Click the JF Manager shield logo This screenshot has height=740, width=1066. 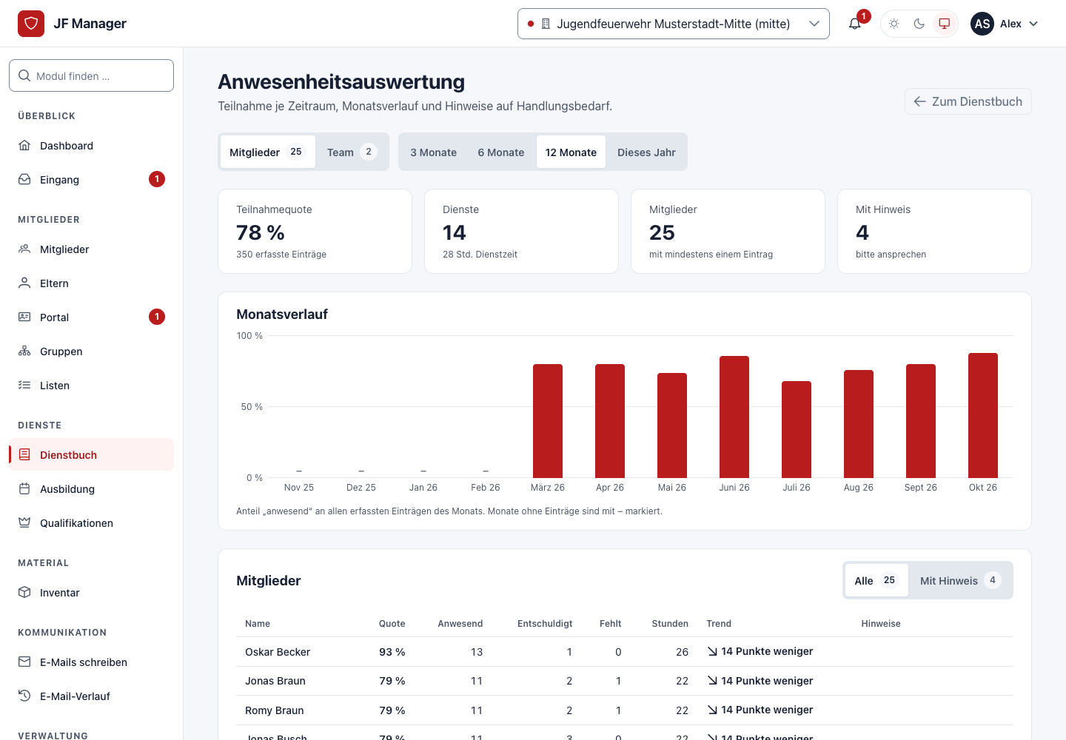(x=31, y=24)
